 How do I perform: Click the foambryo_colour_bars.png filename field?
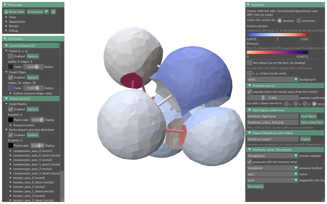coord(272,122)
